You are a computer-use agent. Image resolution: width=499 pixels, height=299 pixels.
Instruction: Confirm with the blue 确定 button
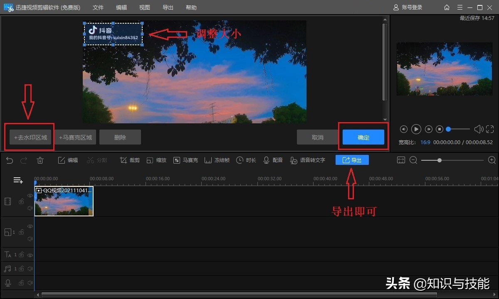tap(363, 137)
